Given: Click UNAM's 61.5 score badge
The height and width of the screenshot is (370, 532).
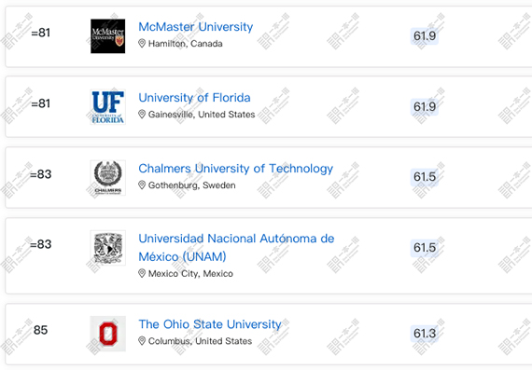Looking at the screenshot, I should (425, 248).
